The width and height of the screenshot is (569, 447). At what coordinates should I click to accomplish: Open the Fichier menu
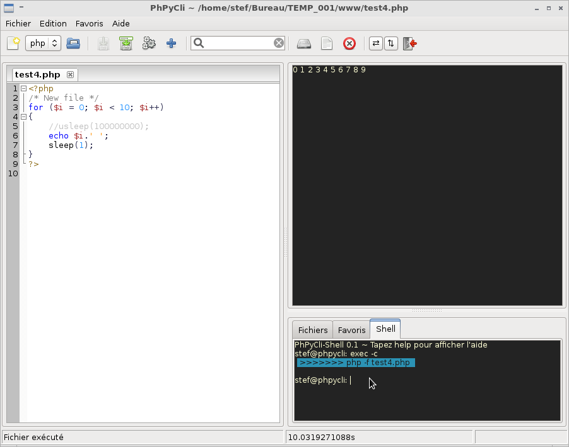coord(18,23)
